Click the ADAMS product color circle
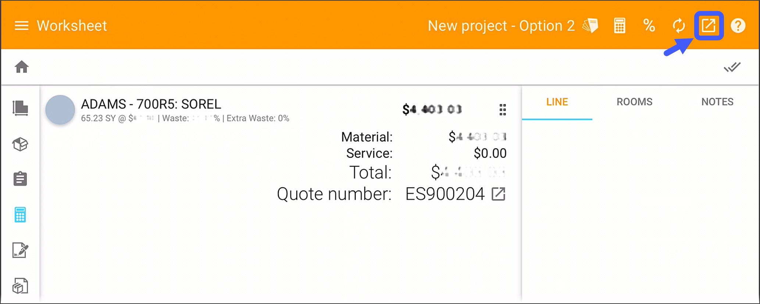Image resolution: width=760 pixels, height=304 pixels. [60, 110]
